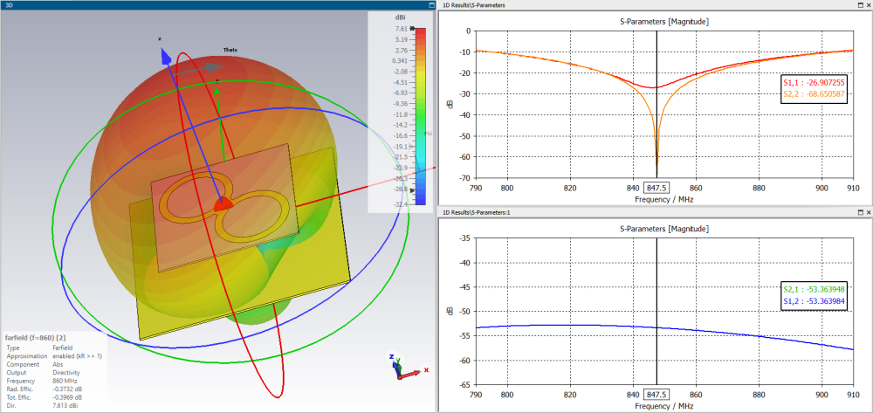
Task: Grab the lower color scale marker at -28.8
Action: [x=413, y=190]
